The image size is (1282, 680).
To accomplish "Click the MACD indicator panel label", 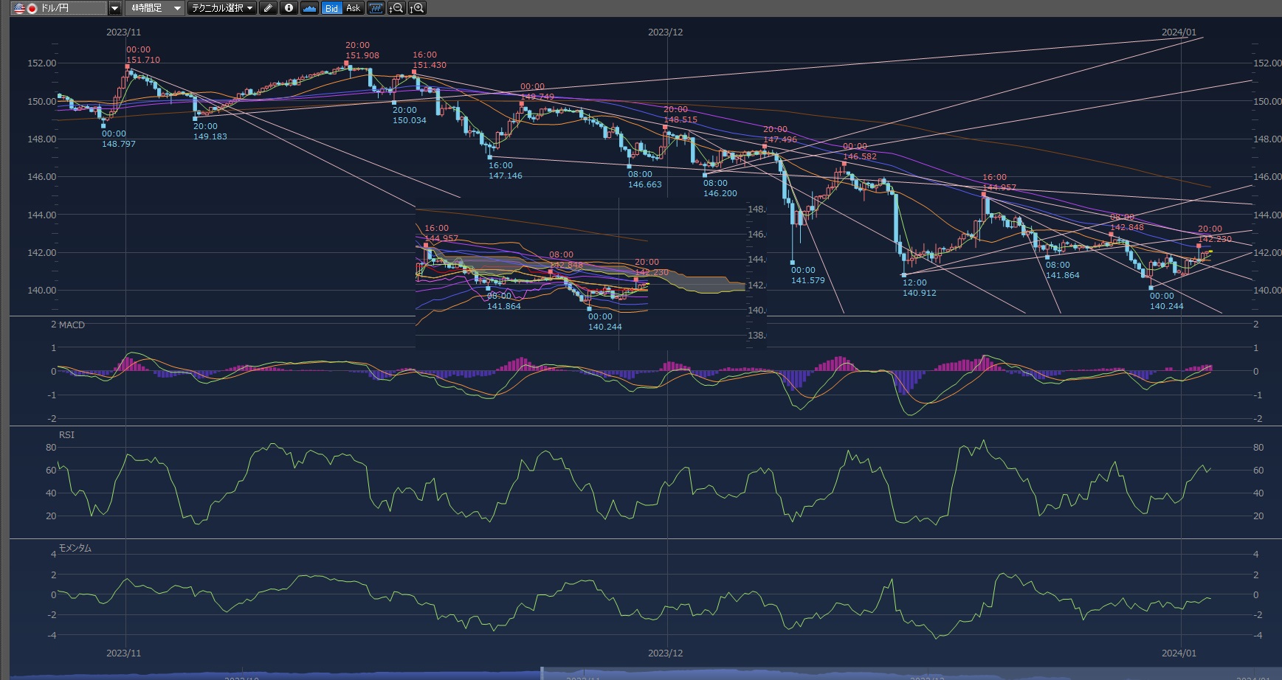I will (68, 325).
